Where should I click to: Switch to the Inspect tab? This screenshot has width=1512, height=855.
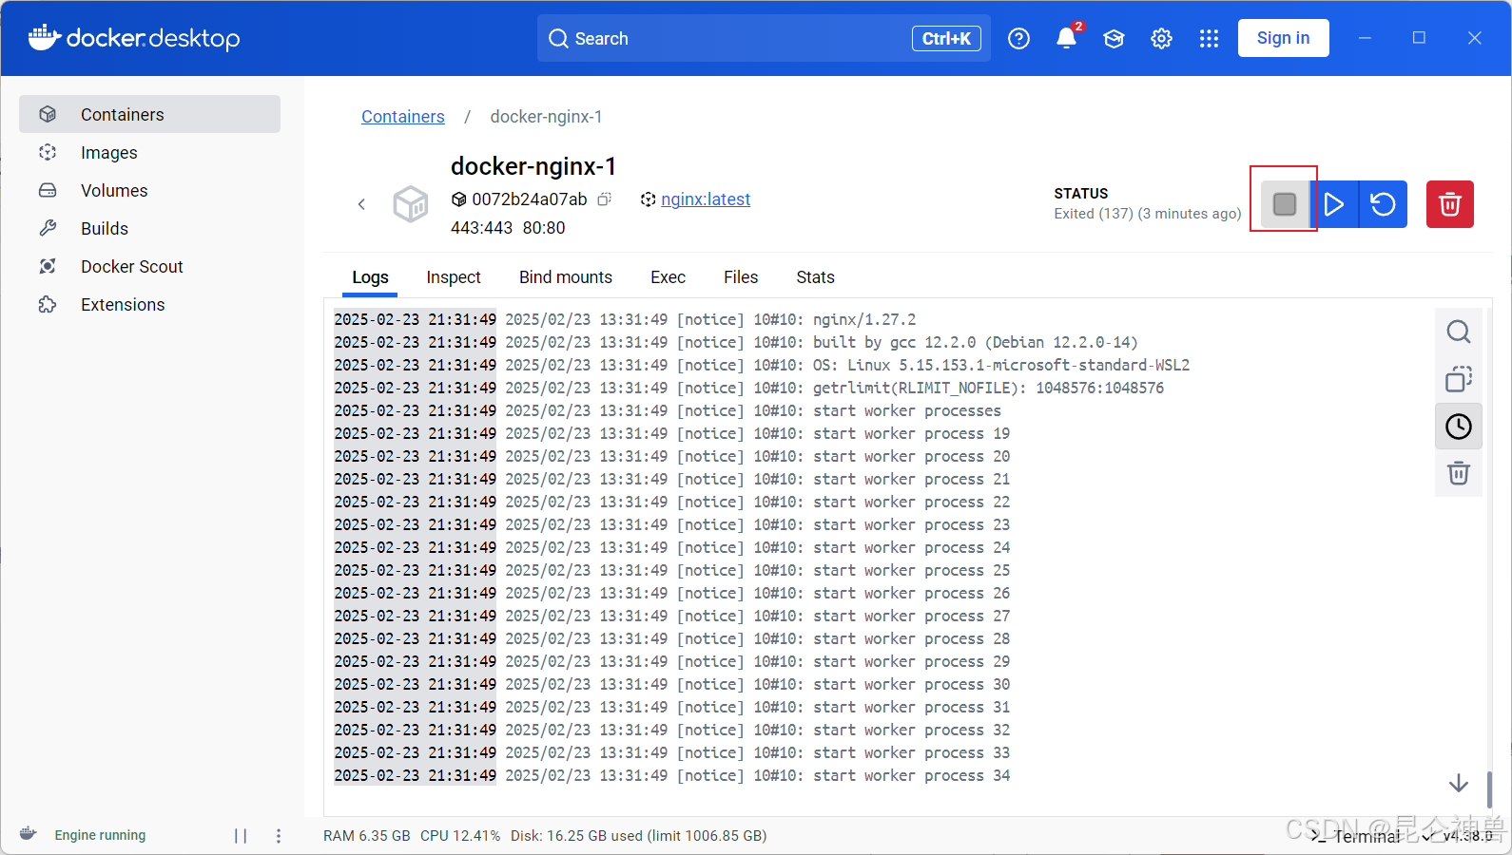[454, 277]
